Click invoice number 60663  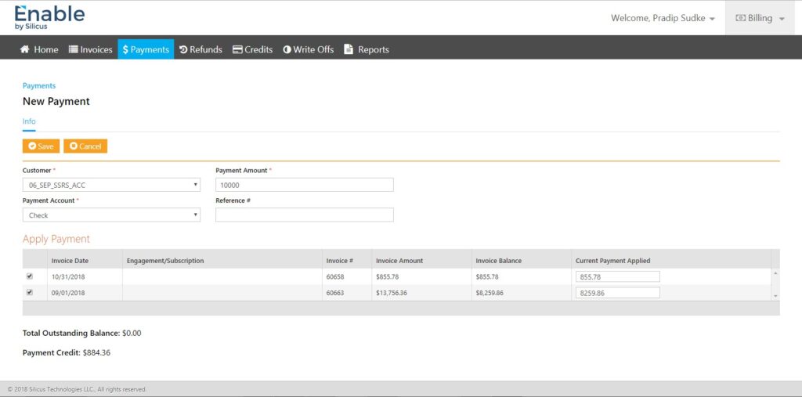click(334, 293)
